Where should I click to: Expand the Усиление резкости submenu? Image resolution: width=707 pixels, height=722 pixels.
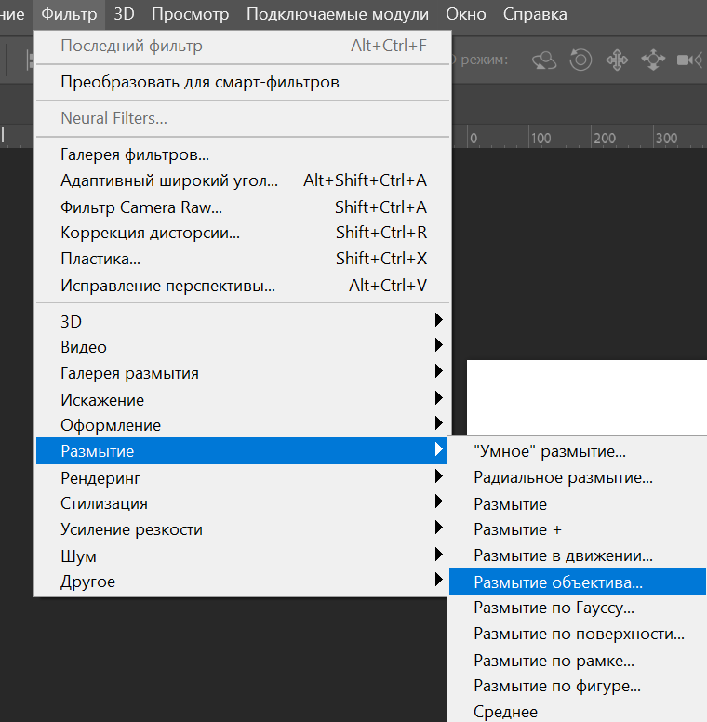243,529
